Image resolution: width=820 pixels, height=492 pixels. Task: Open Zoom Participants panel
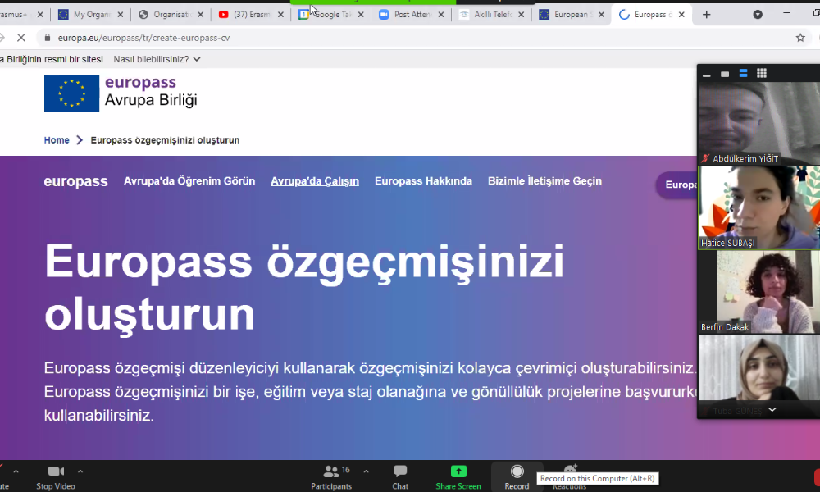(331, 477)
